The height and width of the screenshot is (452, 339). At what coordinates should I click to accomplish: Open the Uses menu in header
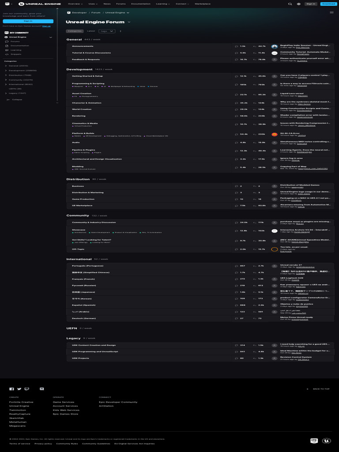[x=93, y=4]
